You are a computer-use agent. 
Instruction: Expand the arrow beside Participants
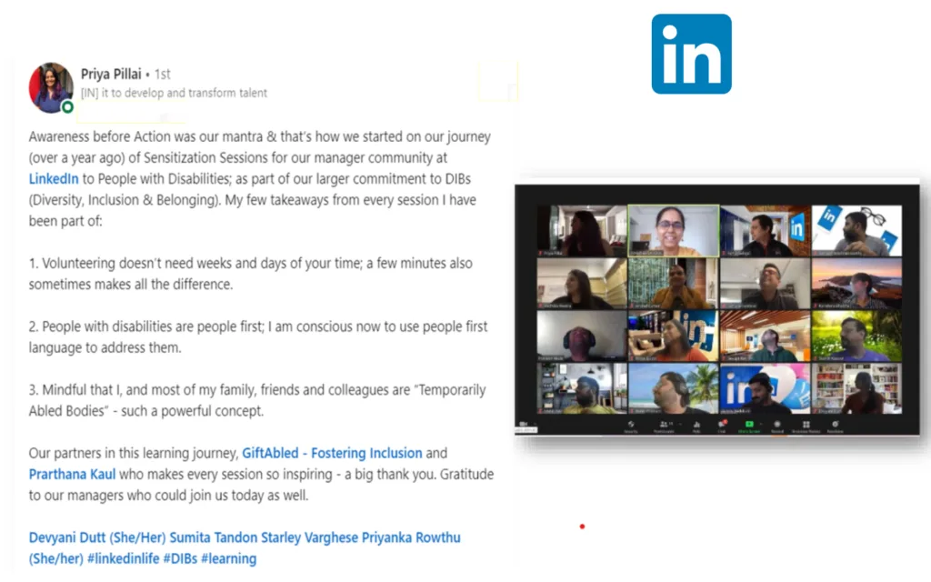680,424
